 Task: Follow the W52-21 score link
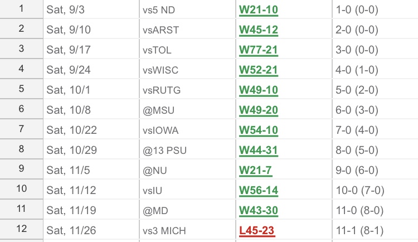pyautogui.click(x=258, y=70)
